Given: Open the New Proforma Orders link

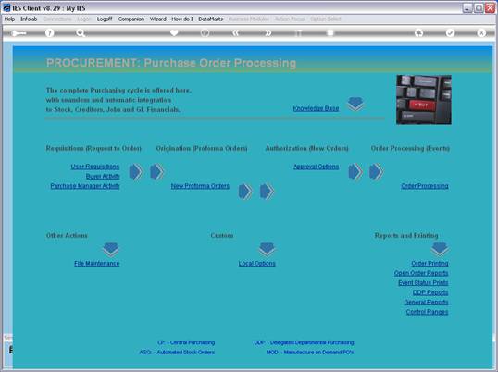Looking at the screenshot, I should tap(200, 186).
